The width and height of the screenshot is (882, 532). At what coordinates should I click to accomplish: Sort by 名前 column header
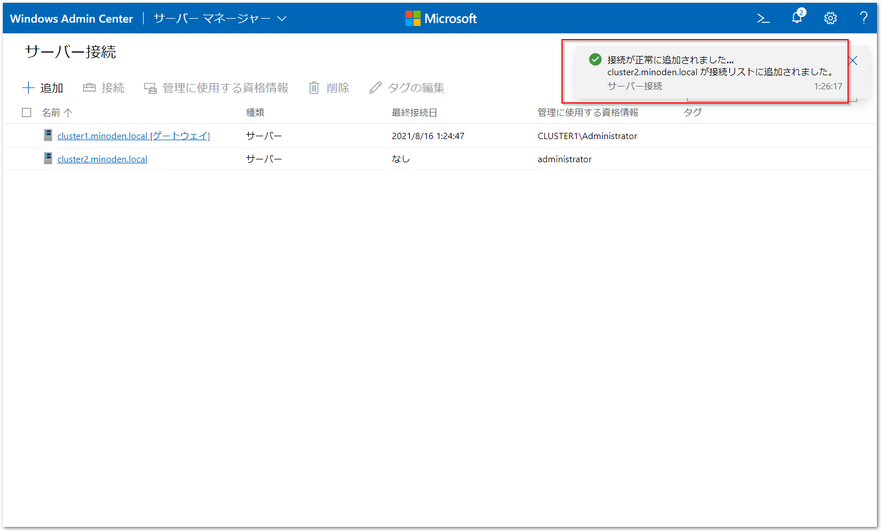click(57, 113)
